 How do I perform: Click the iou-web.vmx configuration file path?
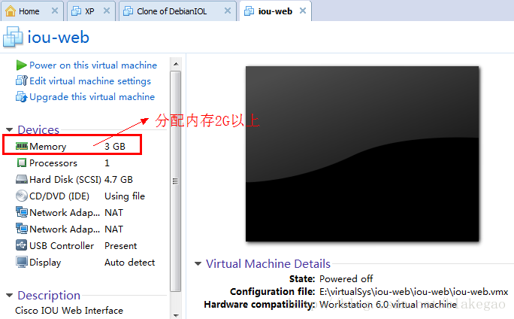(x=414, y=291)
